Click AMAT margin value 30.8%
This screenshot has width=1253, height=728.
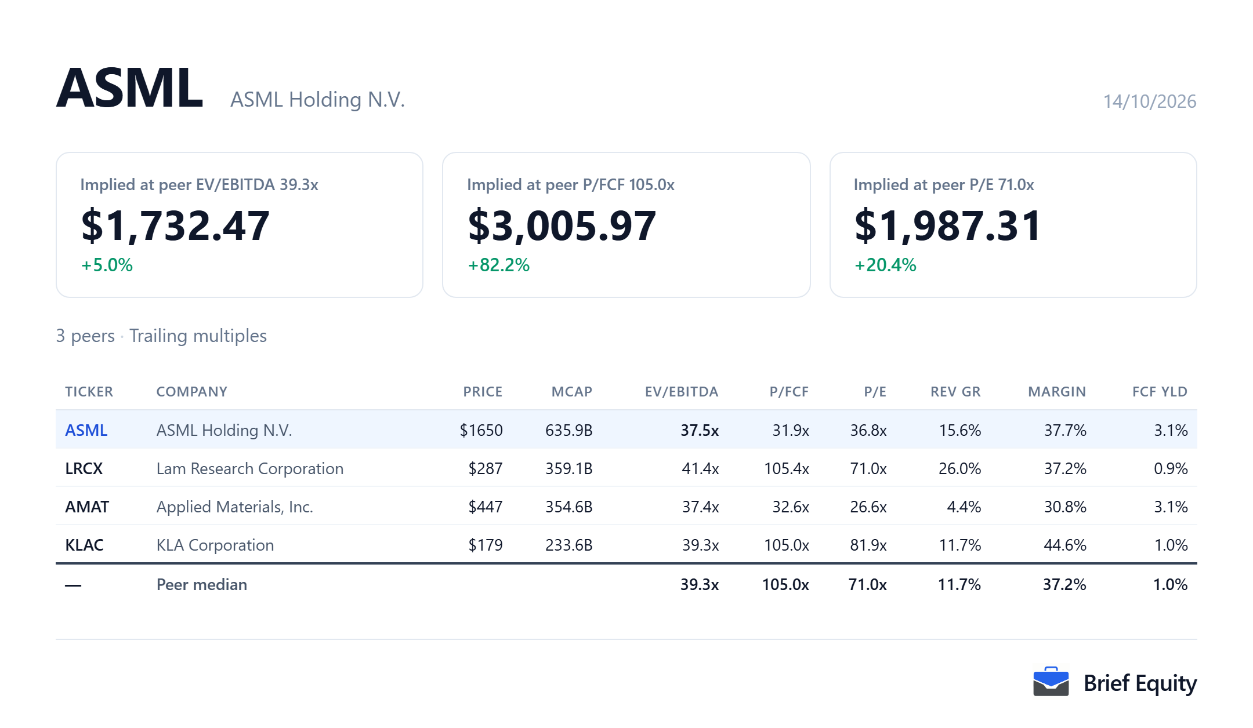pyautogui.click(x=1065, y=507)
